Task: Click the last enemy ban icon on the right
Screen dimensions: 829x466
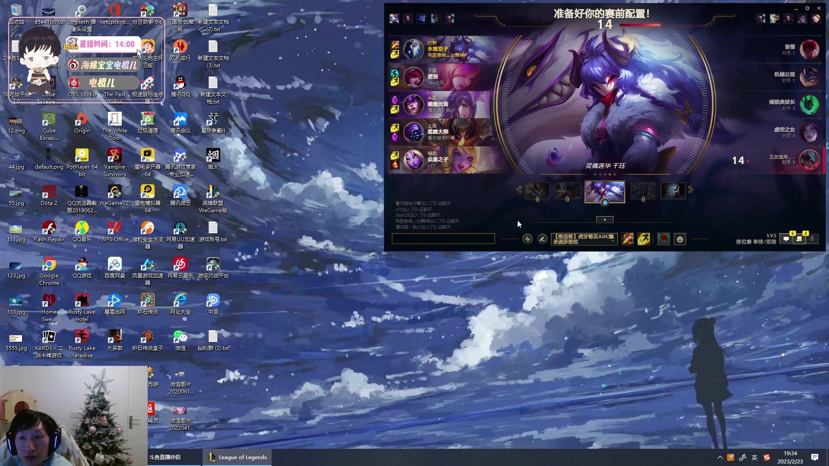Action: pos(816,18)
